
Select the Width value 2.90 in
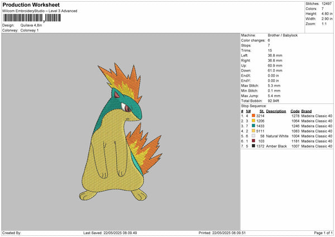click(327, 19)
